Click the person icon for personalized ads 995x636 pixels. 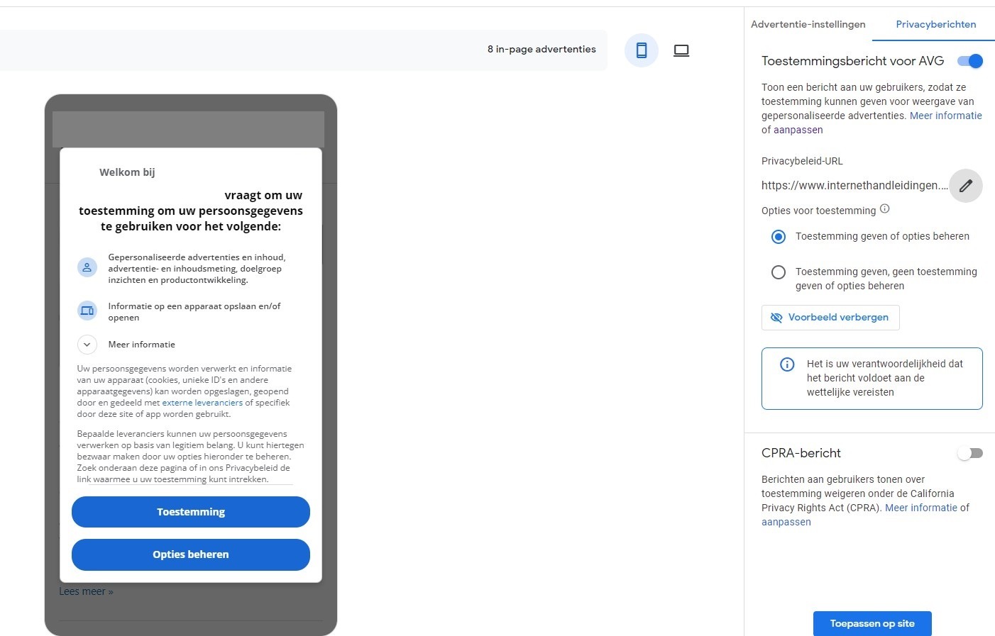pos(87,268)
